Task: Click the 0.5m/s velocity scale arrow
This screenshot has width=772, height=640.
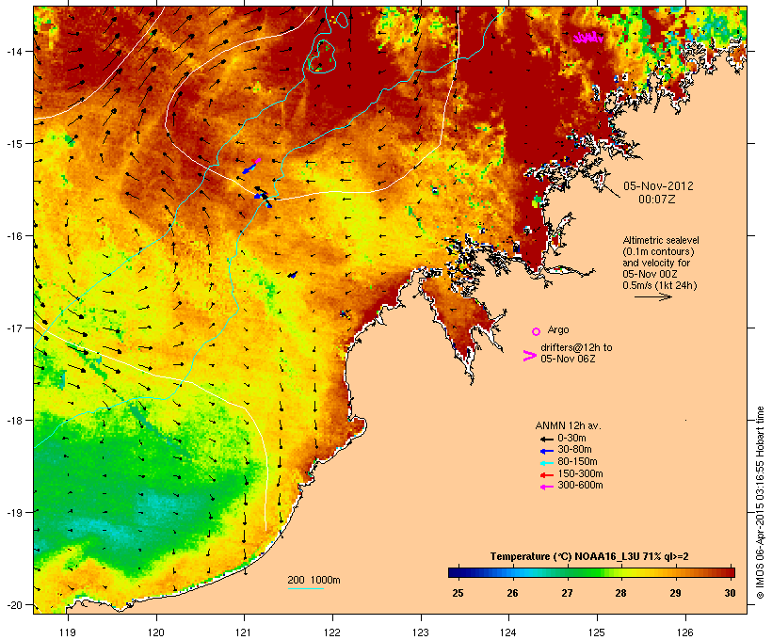Action: click(x=652, y=296)
